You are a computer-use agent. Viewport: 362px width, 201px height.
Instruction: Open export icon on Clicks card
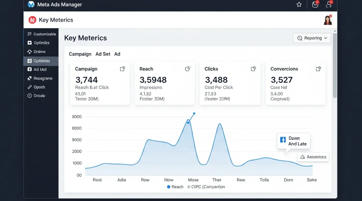click(253, 69)
